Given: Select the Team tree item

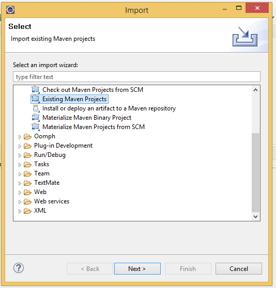Looking at the screenshot, I should coord(42,173).
